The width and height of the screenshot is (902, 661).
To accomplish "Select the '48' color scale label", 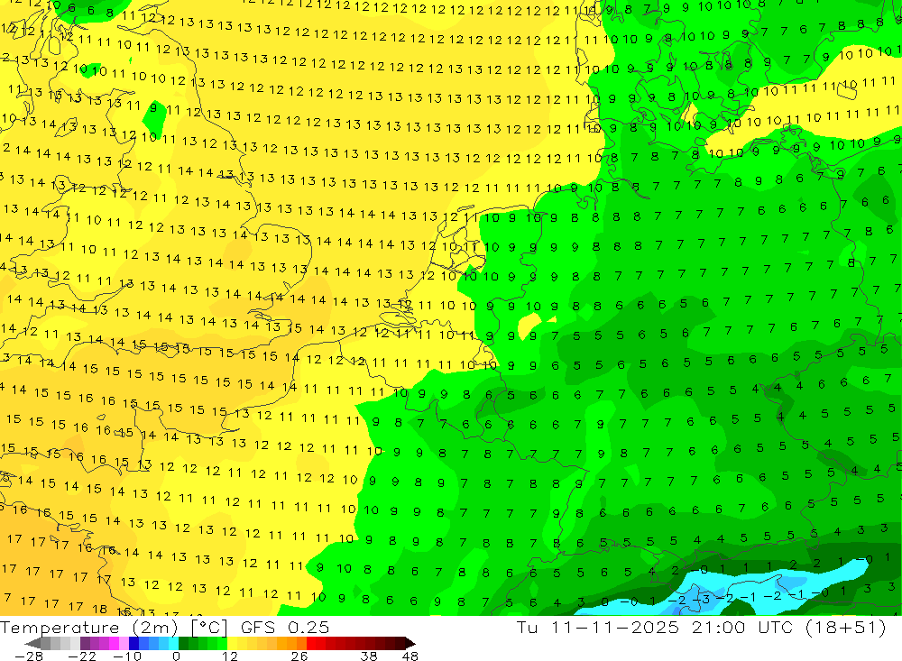I will pyautogui.click(x=410, y=656).
